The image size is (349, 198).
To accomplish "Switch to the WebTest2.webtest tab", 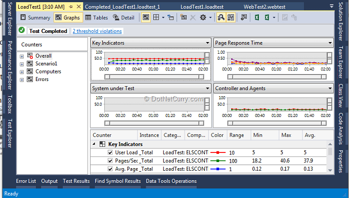I will 265,7.
